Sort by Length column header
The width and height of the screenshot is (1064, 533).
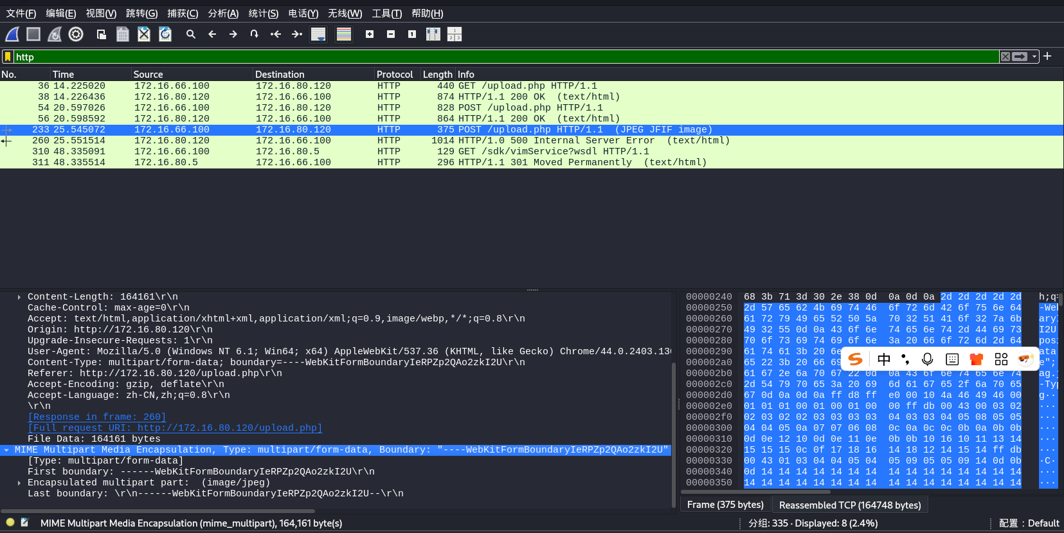click(438, 75)
